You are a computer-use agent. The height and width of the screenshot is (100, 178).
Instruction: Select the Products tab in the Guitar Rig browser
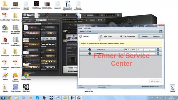pyautogui.click(x=50, y=24)
